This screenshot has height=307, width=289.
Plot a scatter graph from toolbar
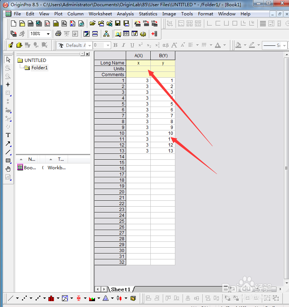(x=24, y=298)
